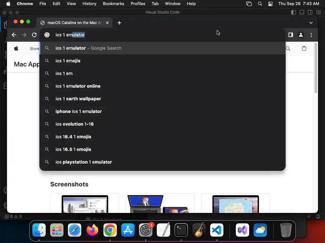325x243 pixels.
Task: Open TextEdit from the Dock
Action: 163,230
